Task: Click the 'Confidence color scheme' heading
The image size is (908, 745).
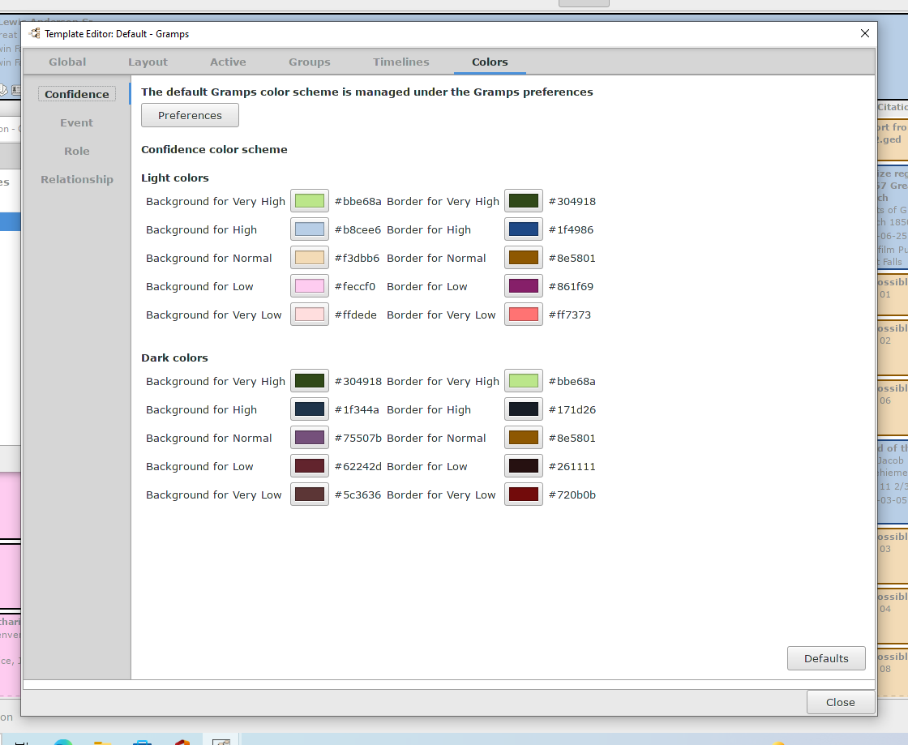Action: click(x=214, y=149)
